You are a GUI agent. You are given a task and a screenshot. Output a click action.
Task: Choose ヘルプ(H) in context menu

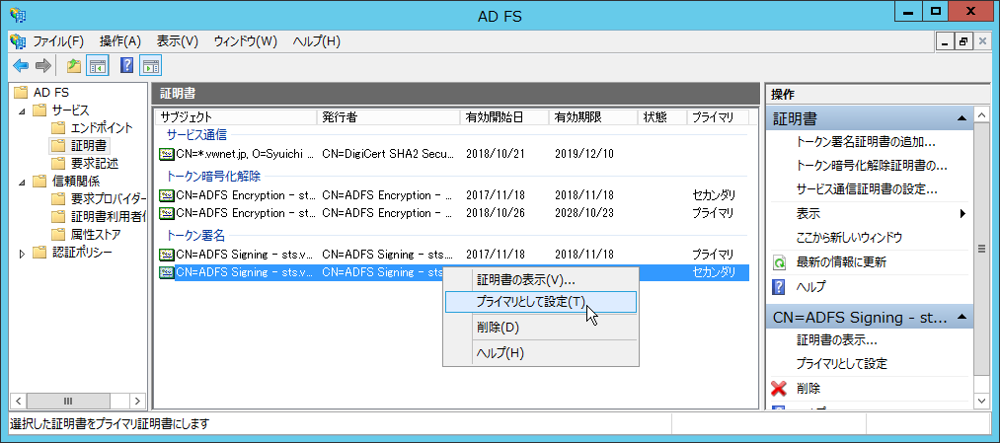(x=541, y=352)
